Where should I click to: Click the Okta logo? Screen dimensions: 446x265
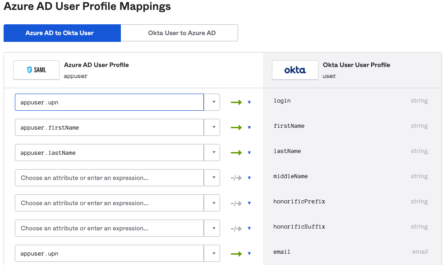[295, 70]
